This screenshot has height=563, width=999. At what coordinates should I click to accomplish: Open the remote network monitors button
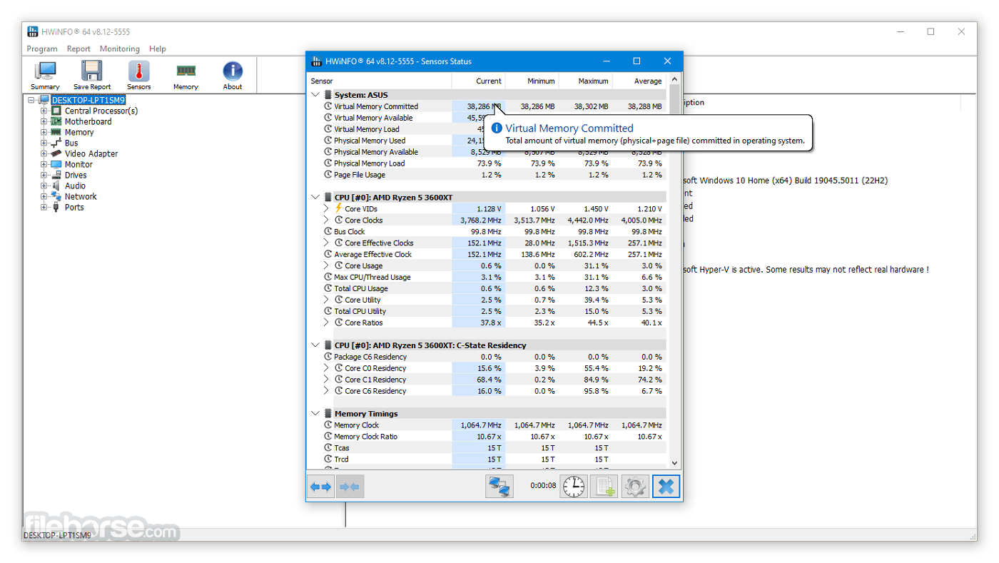(x=499, y=487)
